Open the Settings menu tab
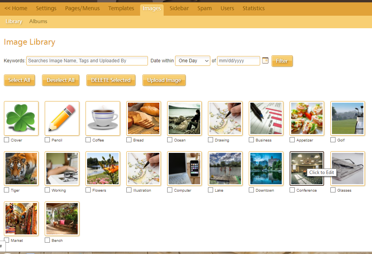Image resolution: width=372 pixels, height=254 pixels. pyautogui.click(x=46, y=8)
